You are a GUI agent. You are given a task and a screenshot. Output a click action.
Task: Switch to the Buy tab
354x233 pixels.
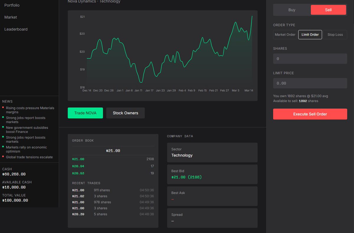292,10
